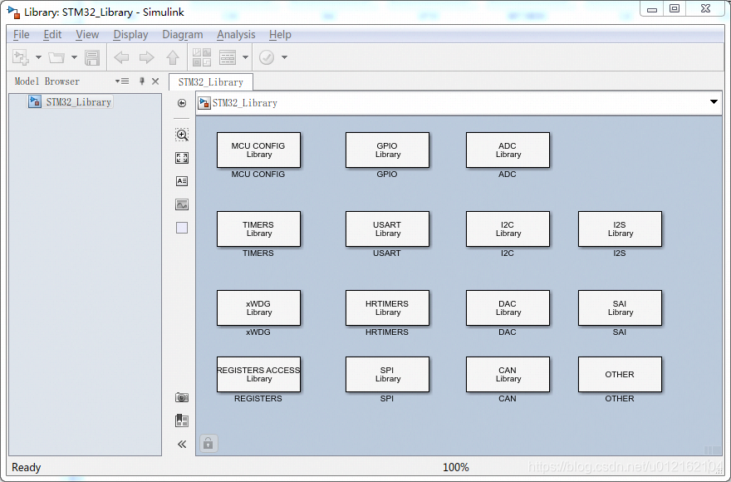Screen dimensions: 731x482
Task: Open the Library Browser toolbar icon
Action: tap(202, 57)
